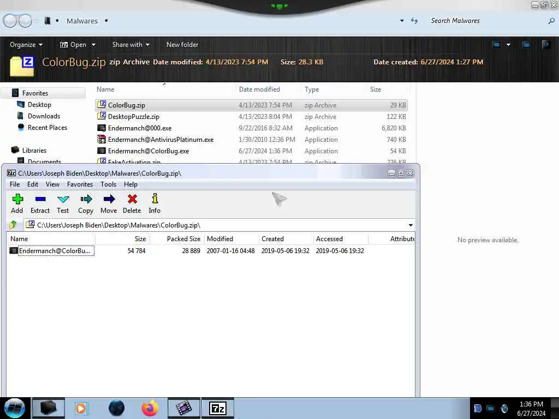Open Recent Places in navigation pane
The image size is (559, 419).
click(47, 128)
